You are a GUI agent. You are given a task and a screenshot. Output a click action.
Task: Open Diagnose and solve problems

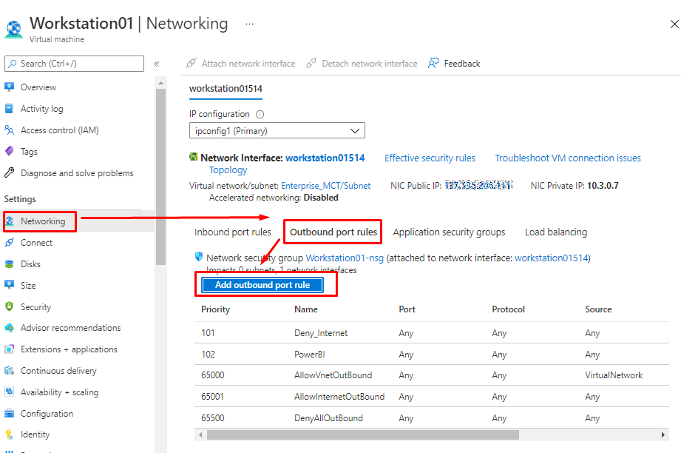[x=76, y=172]
